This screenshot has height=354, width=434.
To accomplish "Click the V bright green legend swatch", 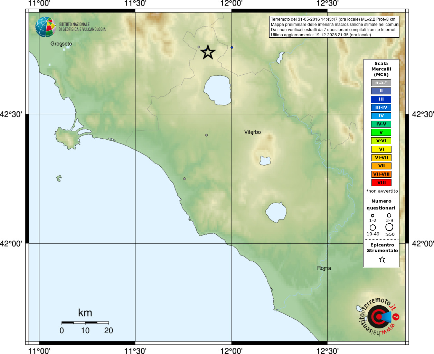I will (381, 132).
